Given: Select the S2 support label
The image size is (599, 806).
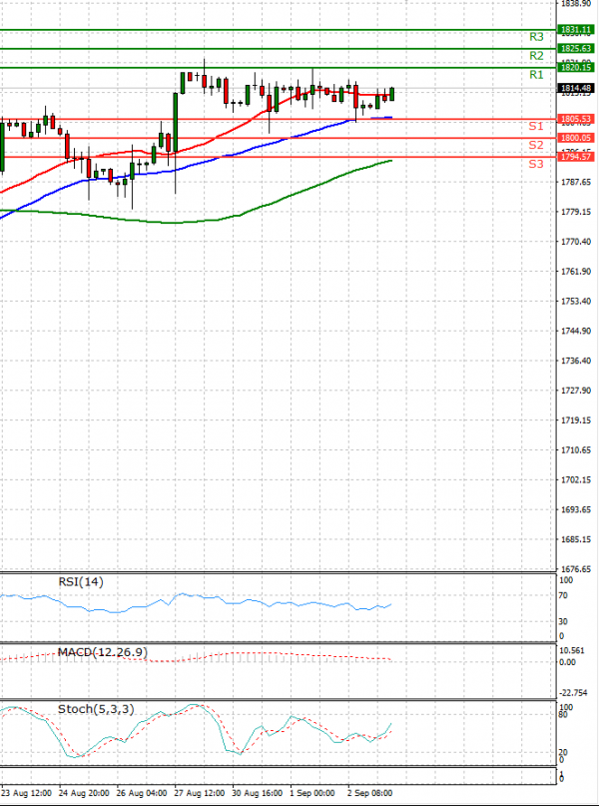Looking at the screenshot, I should 536,146.
